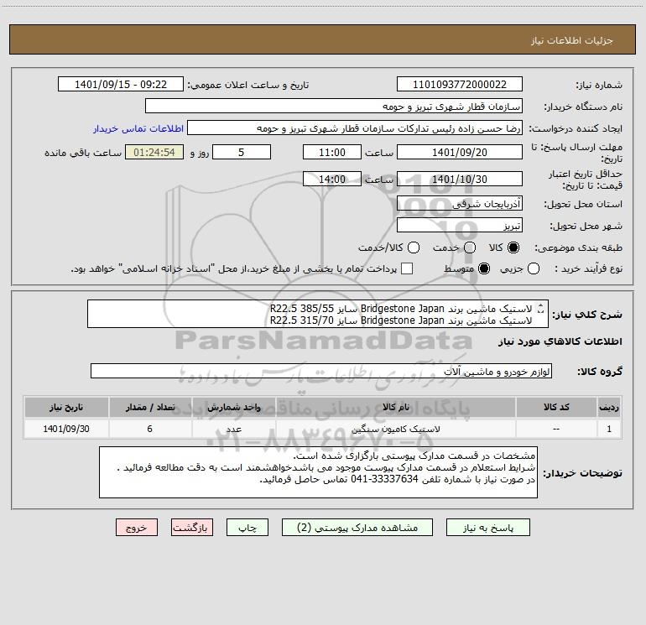Click the جزئیات اطلاعات نیاز header title
This screenshot has width=646, height=625.
[x=572, y=40]
